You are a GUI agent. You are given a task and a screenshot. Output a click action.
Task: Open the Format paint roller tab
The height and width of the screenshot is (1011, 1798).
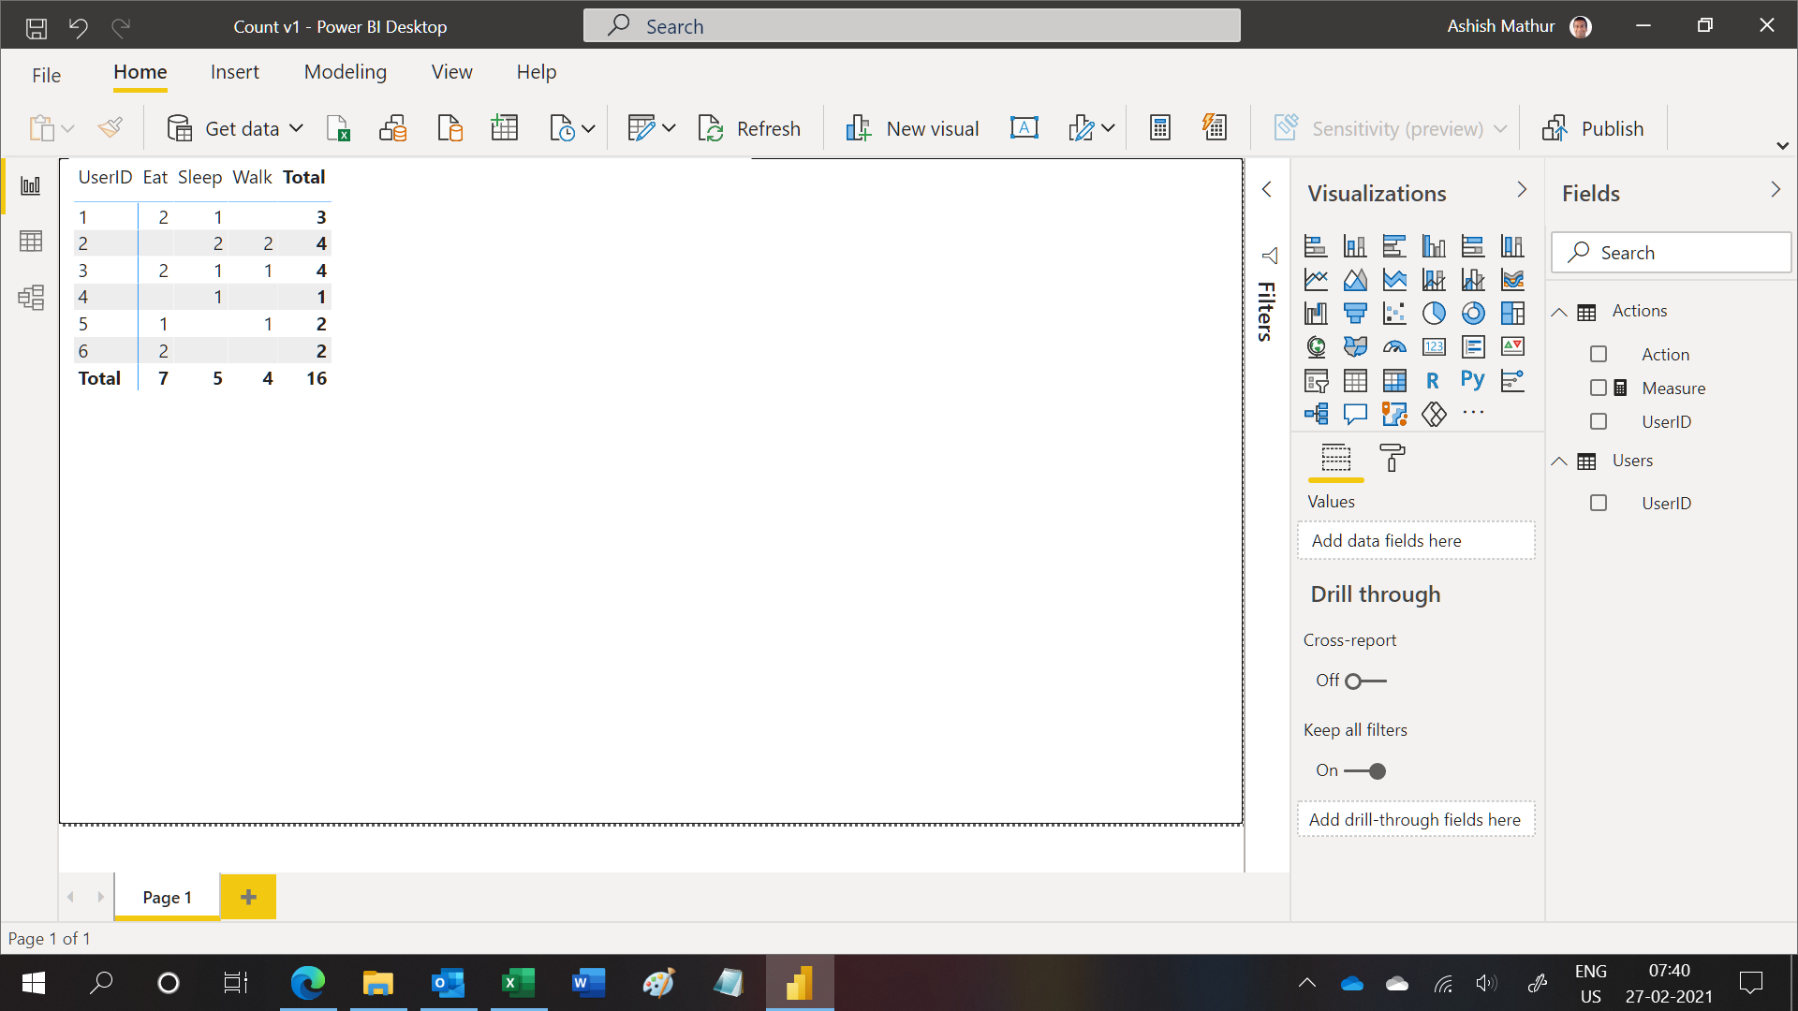point(1393,459)
